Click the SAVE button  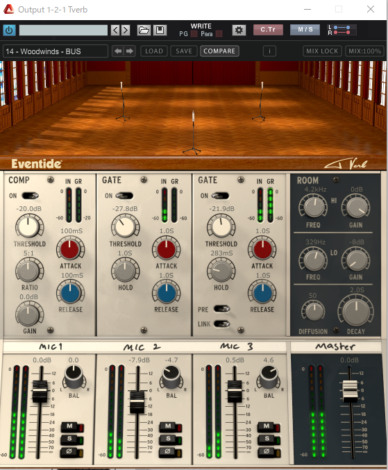pos(184,51)
